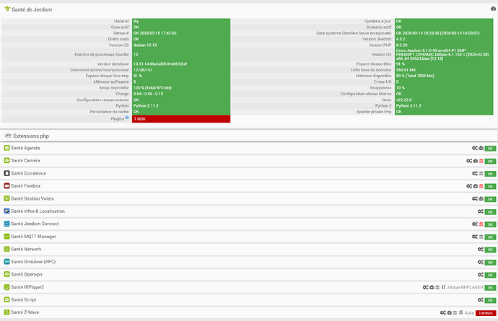
Task: Expand the Santé Onduleur (APC) panel
Action: 33,262
